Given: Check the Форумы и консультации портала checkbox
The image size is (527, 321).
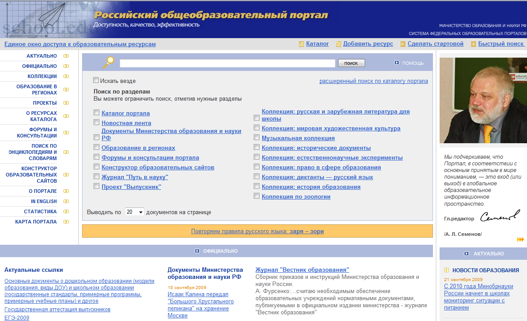Looking at the screenshot, I should click(x=96, y=157).
